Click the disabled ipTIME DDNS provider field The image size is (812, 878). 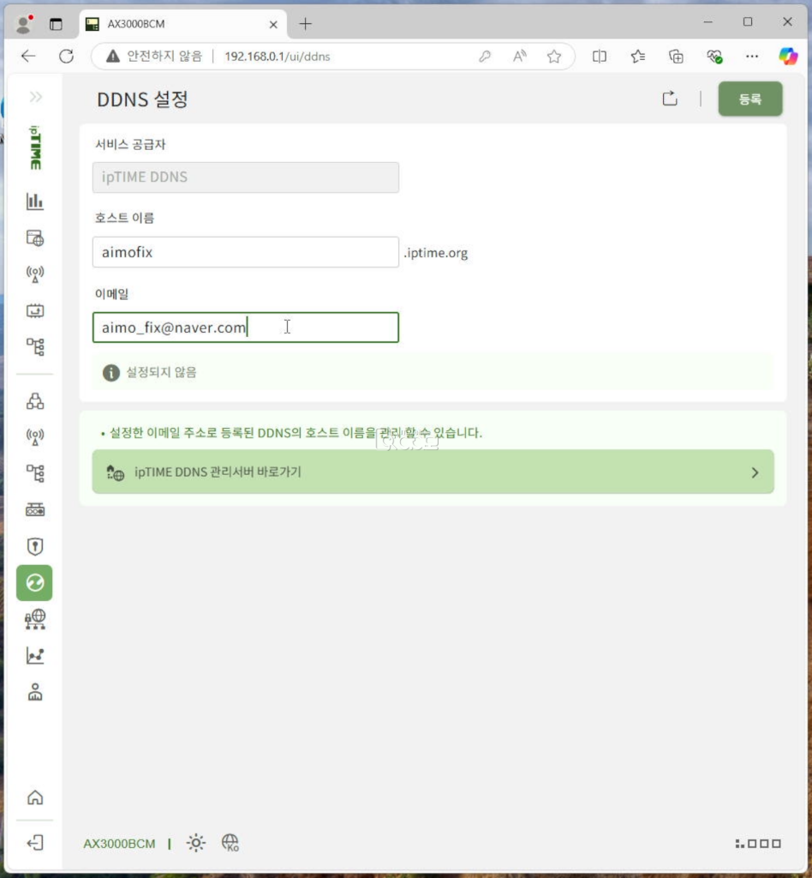point(246,177)
